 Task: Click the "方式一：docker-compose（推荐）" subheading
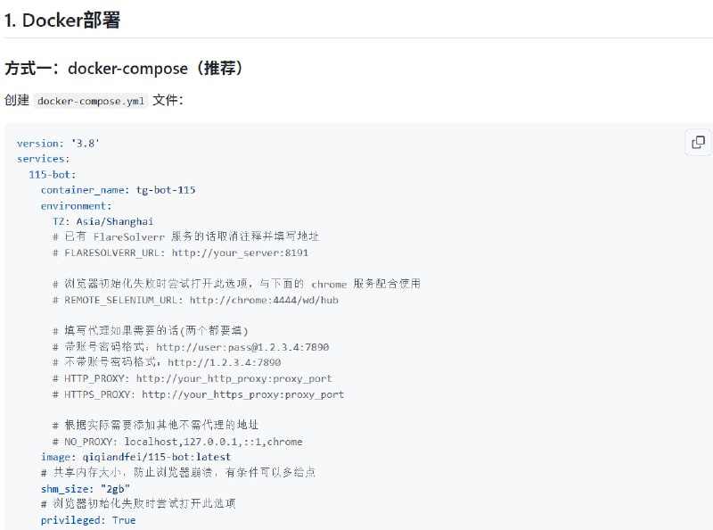(x=124, y=68)
